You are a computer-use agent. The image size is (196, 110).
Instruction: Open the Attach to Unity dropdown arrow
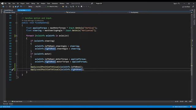(x=58, y=7)
